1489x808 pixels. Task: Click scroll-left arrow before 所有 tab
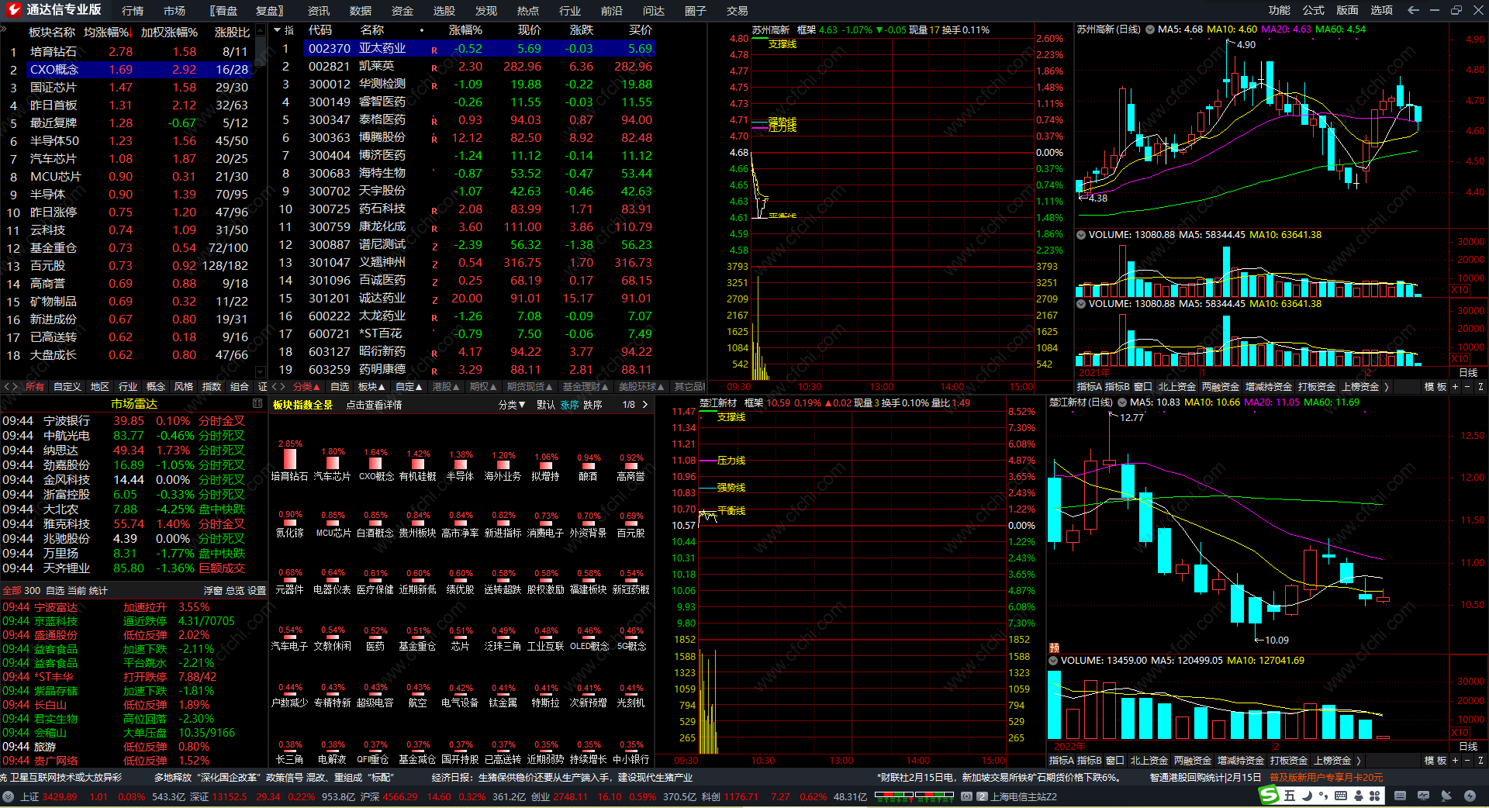click(7, 386)
